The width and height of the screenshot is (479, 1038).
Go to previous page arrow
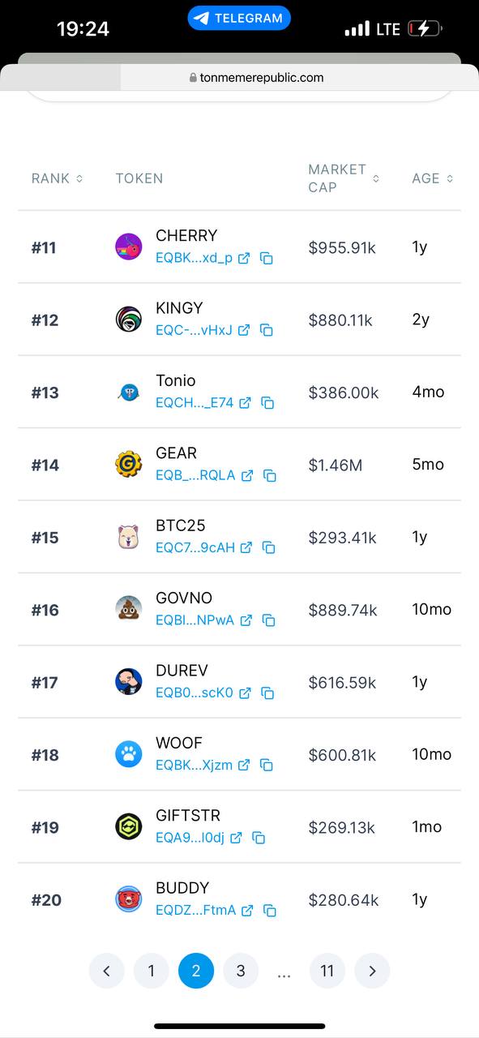tap(107, 971)
